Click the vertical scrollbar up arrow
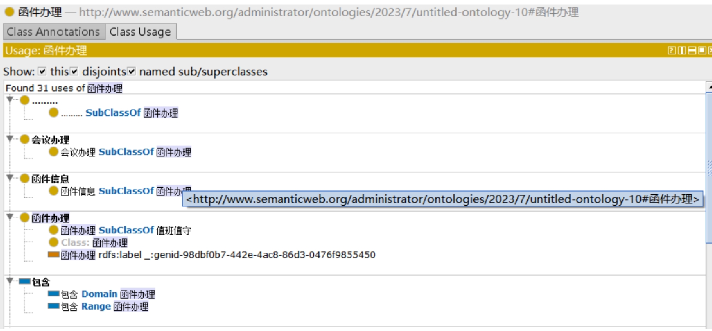Image resolution: width=712 pixels, height=331 pixels. coord(709,86)
